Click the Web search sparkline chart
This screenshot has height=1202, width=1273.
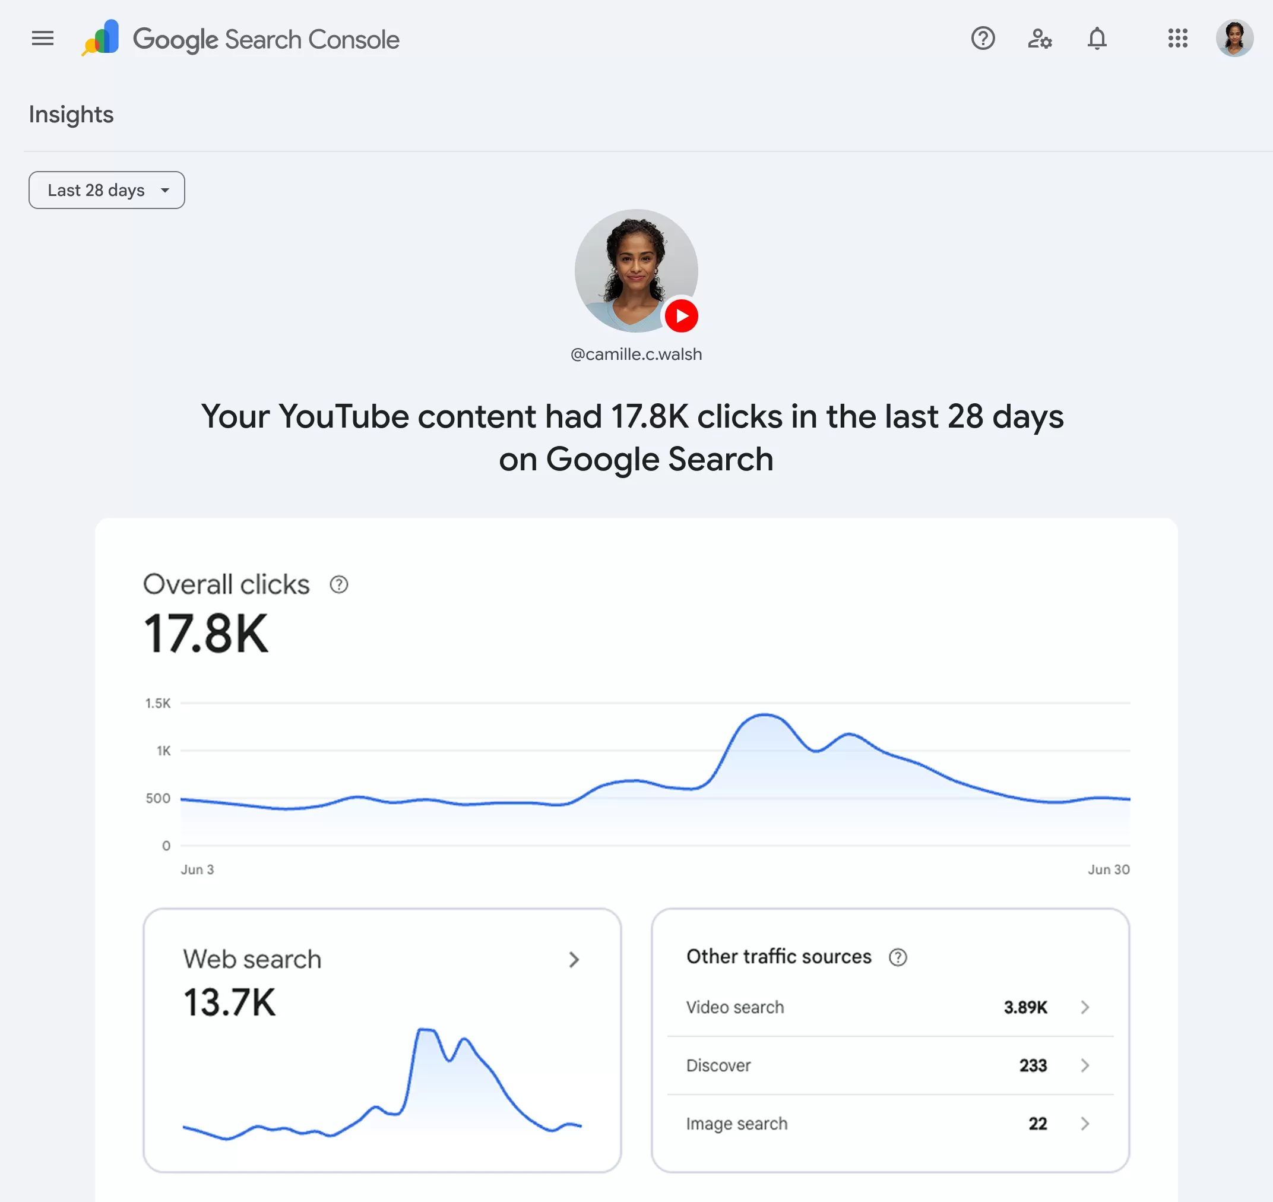tap(382, 1083)
